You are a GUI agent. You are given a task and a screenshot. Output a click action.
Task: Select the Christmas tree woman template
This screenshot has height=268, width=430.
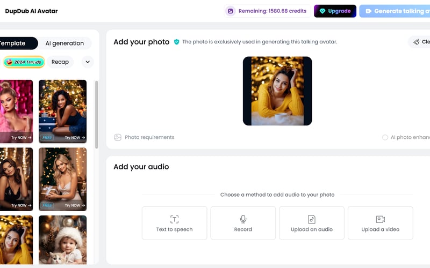click(x=62, y=111)
